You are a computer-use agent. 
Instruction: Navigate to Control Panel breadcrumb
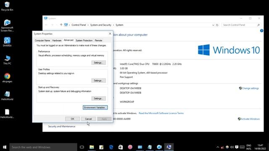point(79,25)
